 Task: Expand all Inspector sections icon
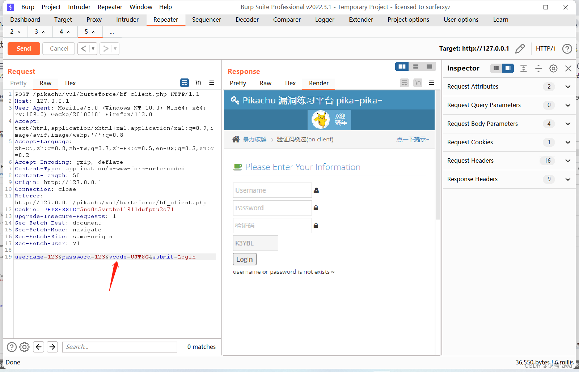(x=523, y=68)
